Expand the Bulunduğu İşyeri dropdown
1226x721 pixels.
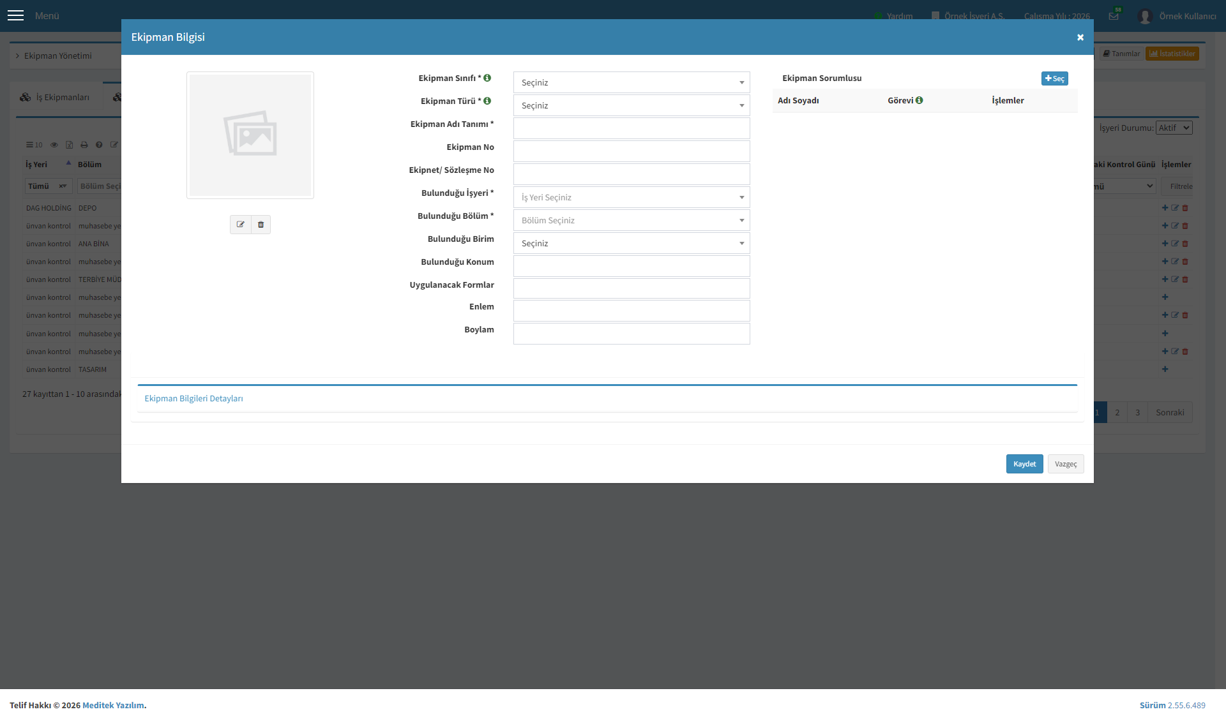click(632, 197)
